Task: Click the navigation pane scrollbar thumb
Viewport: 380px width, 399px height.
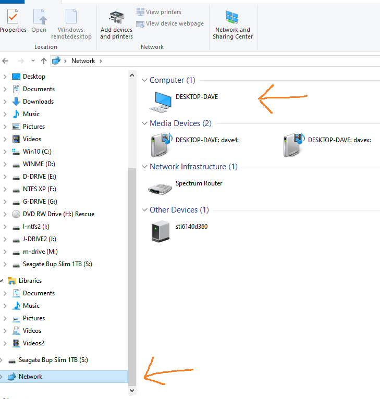Action: click(132, 277)
